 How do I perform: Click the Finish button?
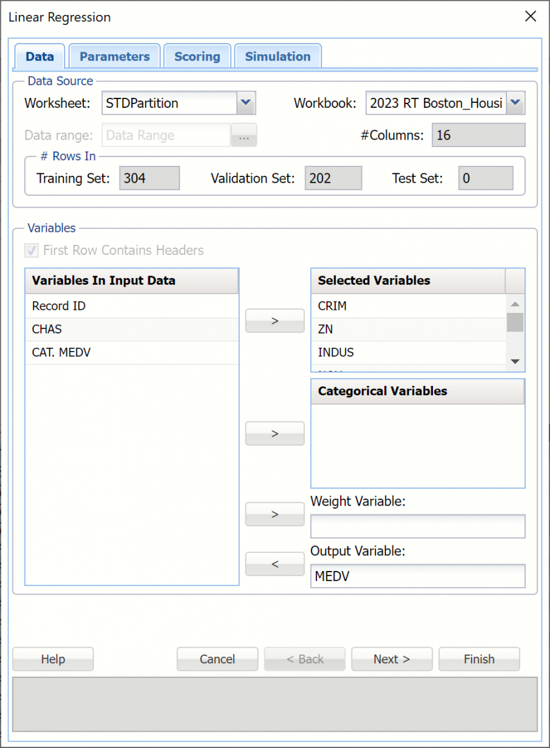[x=478, y=659]
